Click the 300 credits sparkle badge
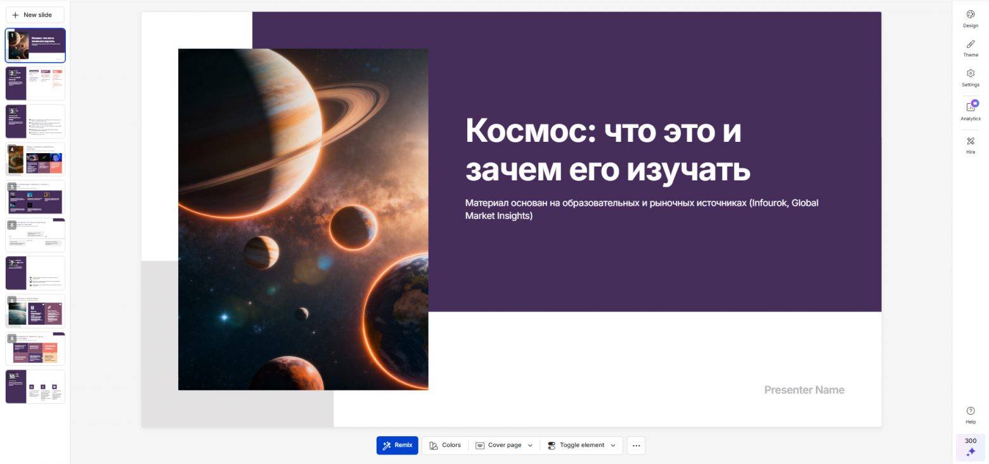 coord(970,447)
